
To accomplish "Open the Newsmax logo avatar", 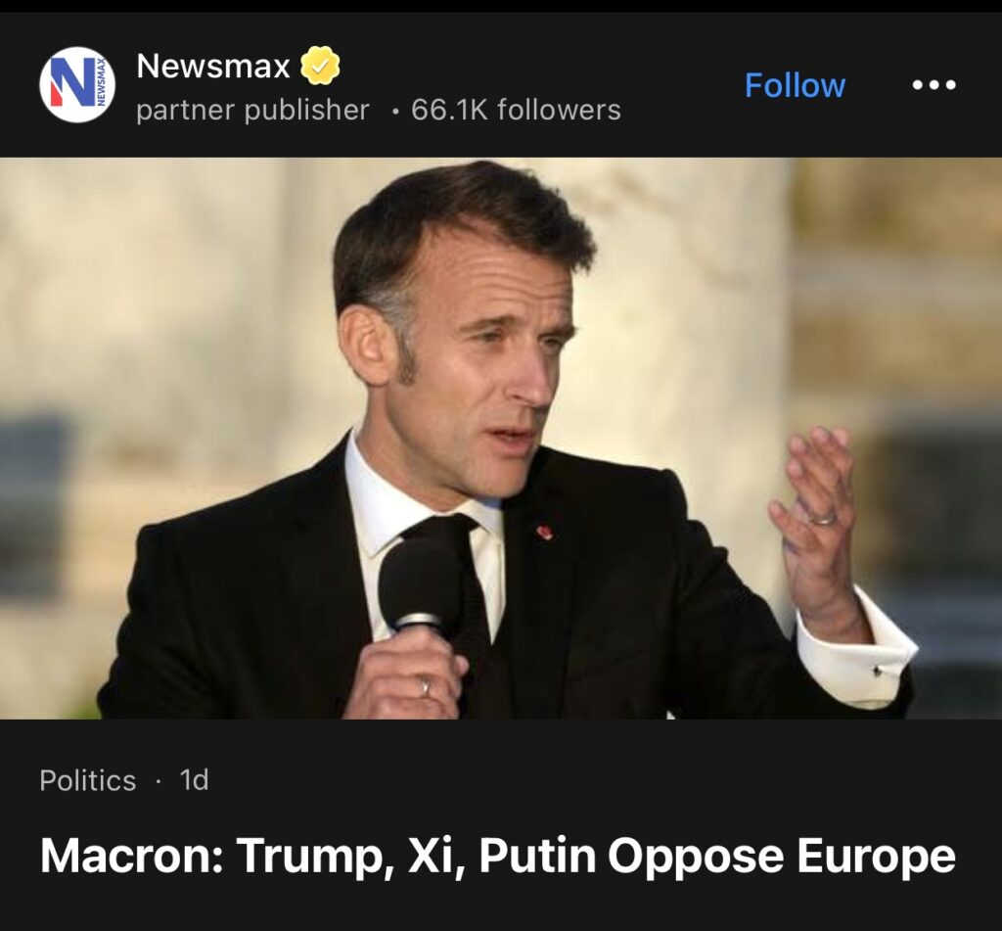I will [77, 85].
